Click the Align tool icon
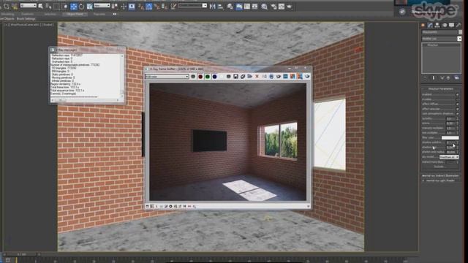The height and width of the screenshot is (263, 468). pos(221,7)
